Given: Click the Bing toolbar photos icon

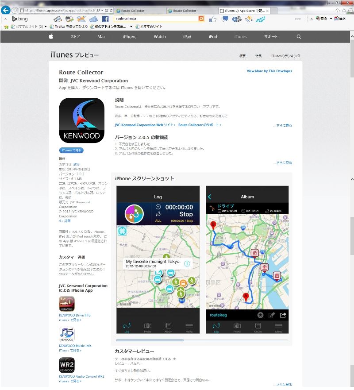Looking at the screenshot, I should (69, 19).
